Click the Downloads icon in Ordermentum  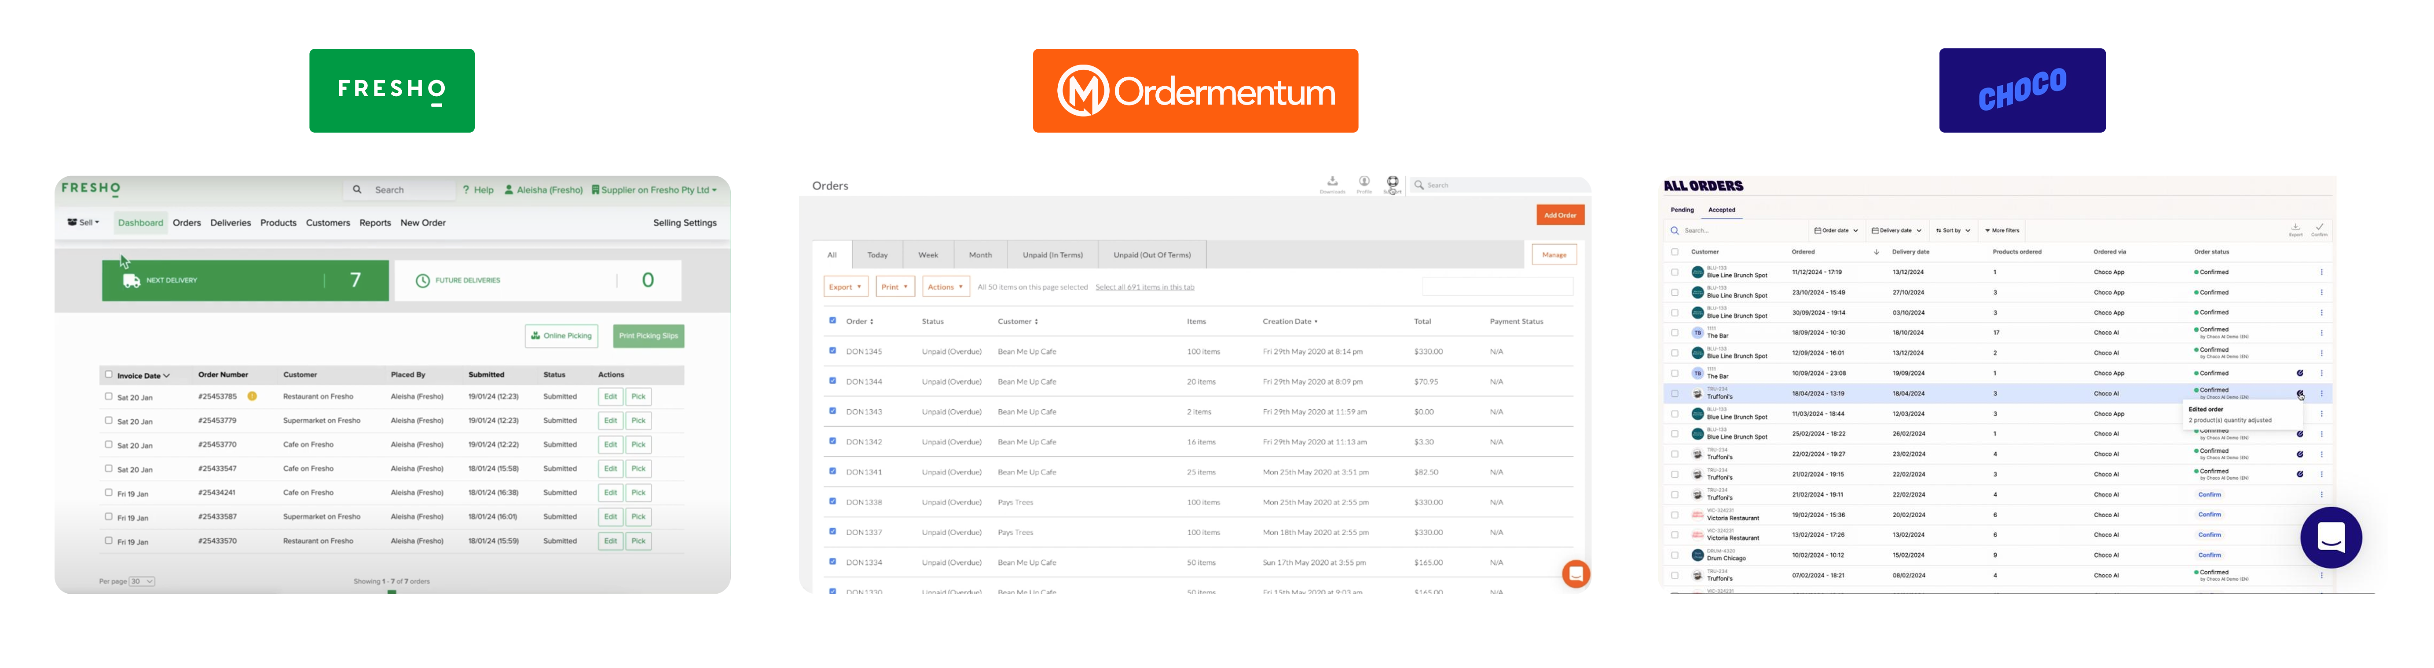pyautogui.click(x=1332, y=181)
